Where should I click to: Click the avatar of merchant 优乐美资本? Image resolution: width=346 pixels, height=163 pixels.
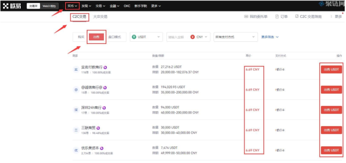[75, 151]
